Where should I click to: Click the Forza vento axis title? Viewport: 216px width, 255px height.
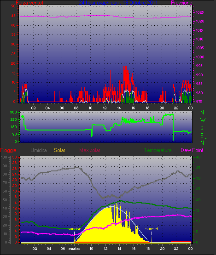[29, 3]
